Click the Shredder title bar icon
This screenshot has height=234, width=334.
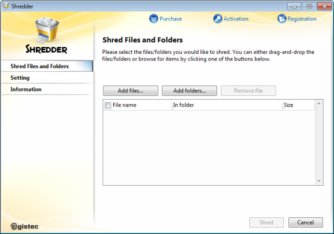(x=6, y=6)
